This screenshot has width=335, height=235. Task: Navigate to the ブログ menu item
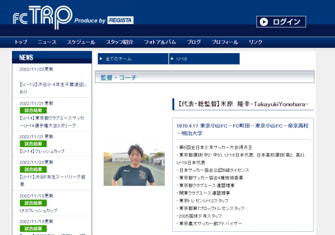(x=194, y=42)
